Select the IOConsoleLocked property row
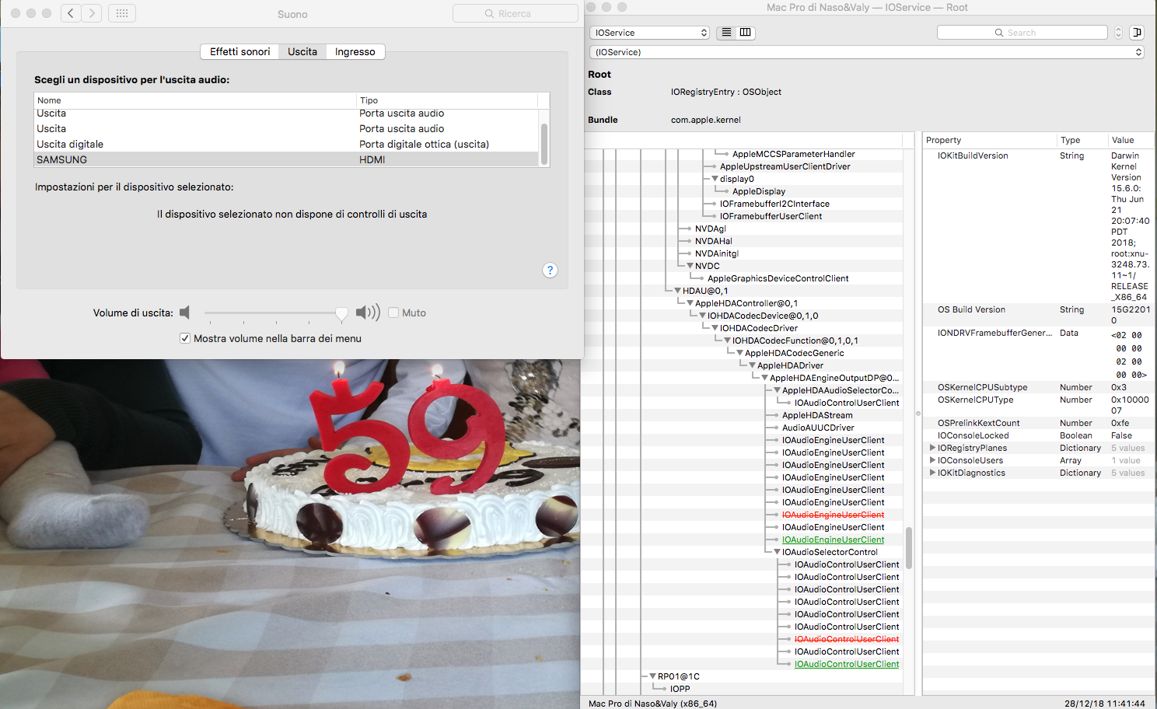Image resolution: width=1157 pixels, height=709 pixels. point(1039,435)
